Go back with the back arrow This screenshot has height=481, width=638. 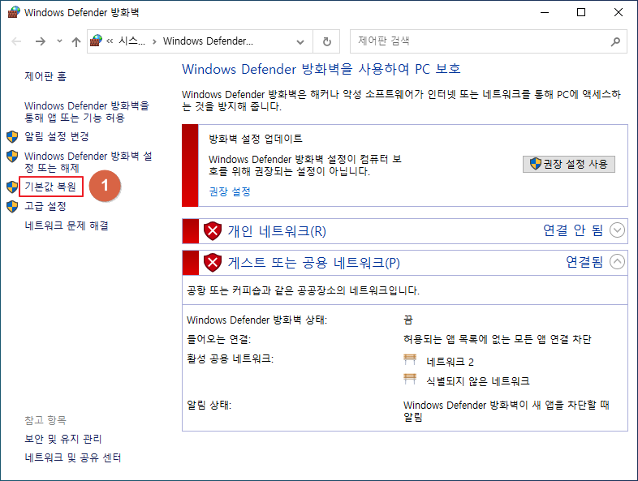[16, 41]
